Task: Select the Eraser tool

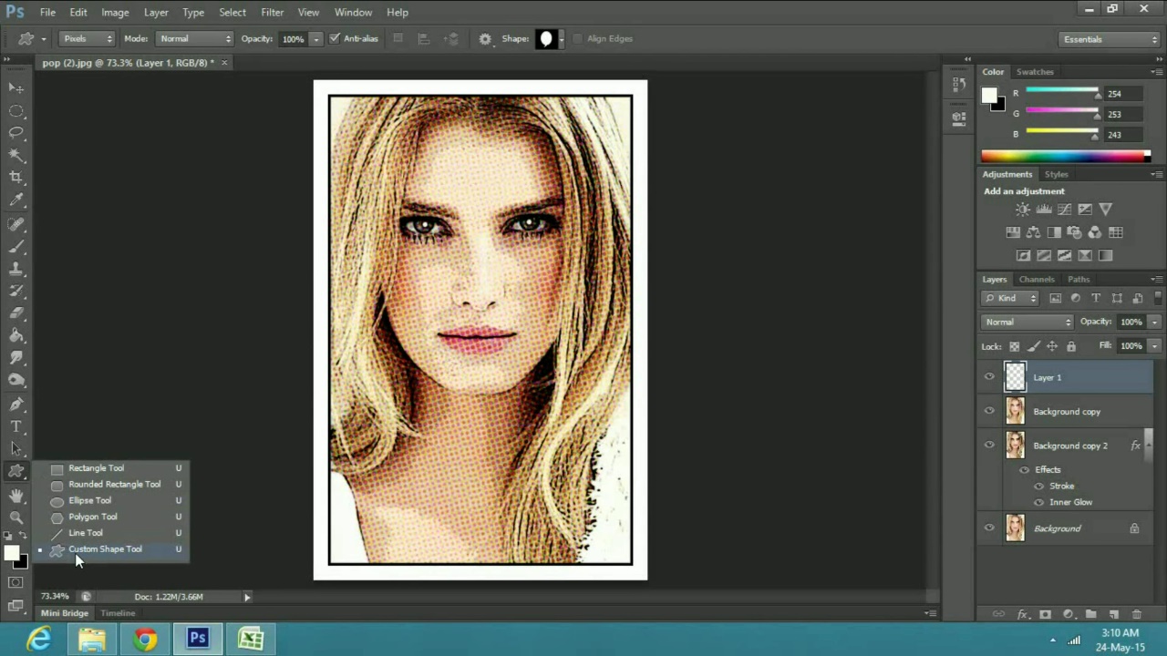Action: pos(16,313)
